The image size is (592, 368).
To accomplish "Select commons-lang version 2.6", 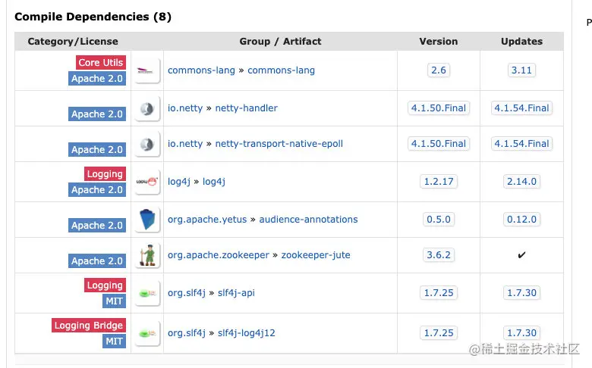I will 439,70.
